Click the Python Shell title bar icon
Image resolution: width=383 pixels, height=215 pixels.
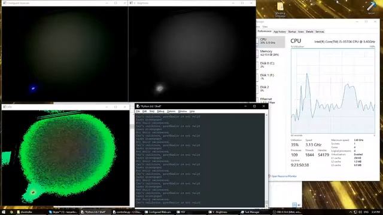138,106
